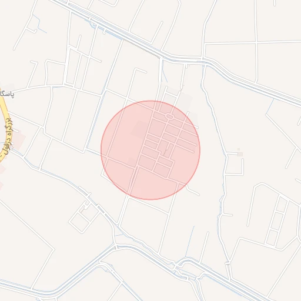Click the small gray building east of the stream
This screenshot has width=301, height=301.
(x=240, y=154)
